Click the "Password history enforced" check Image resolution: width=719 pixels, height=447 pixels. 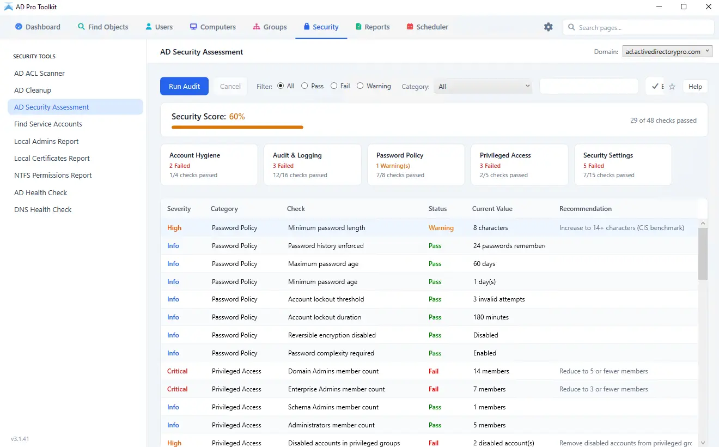point(326,246)
